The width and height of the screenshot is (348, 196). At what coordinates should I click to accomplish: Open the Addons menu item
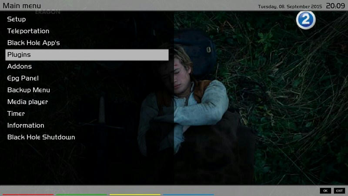pyautogui.click(x=87, y=67)
